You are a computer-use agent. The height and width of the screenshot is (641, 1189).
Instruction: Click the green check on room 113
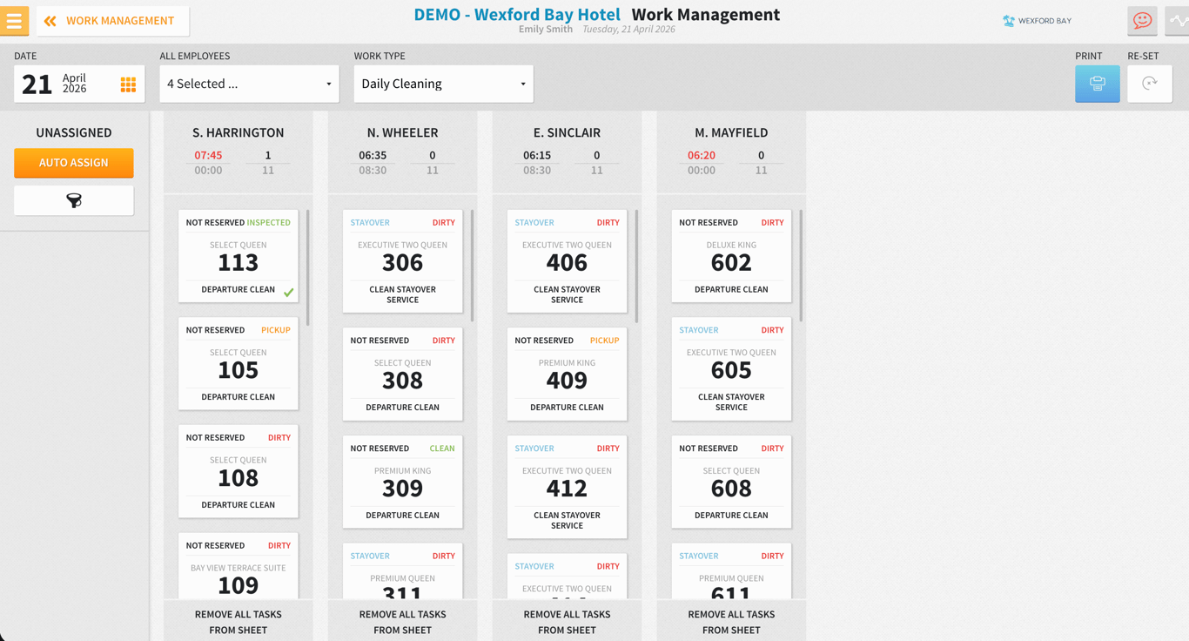(x=288, y=293)
